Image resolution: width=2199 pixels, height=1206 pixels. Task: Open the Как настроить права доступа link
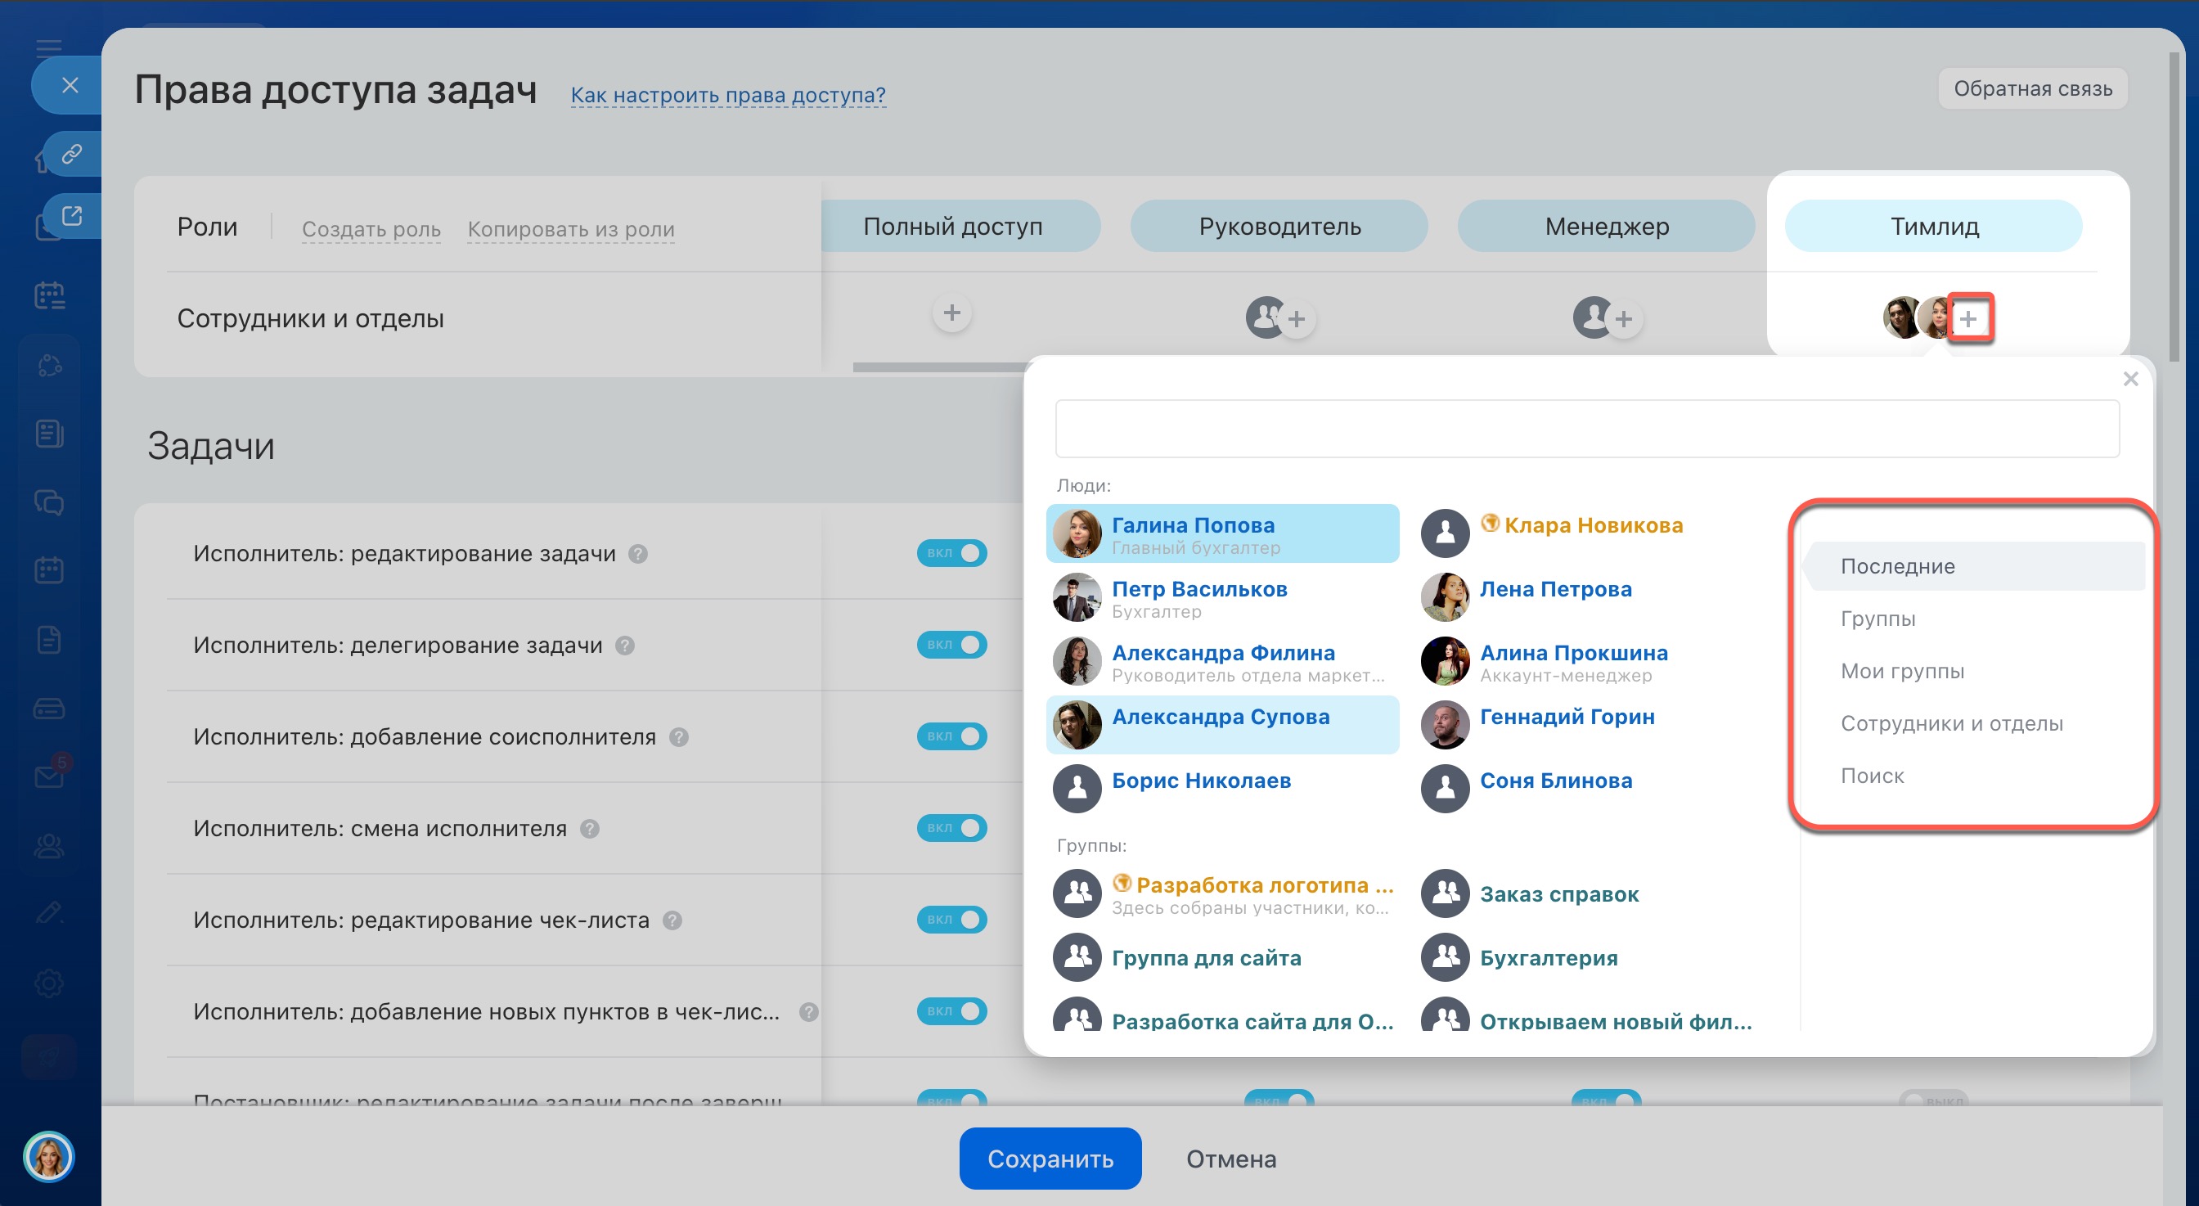coord(727,95)
